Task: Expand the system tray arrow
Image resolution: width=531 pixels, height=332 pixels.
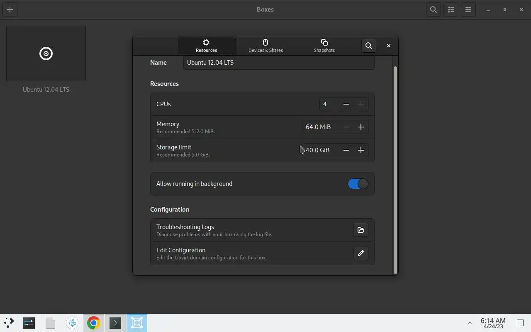Action: click(470, 323)
